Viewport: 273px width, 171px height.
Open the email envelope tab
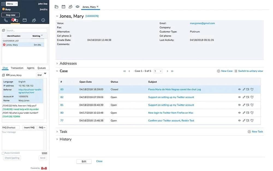[25, 20]
